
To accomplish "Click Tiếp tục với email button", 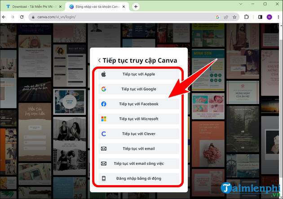I will (x=139, y=149).
